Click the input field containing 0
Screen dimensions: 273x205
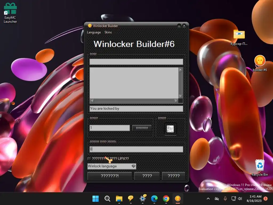(x=136, y=149)
